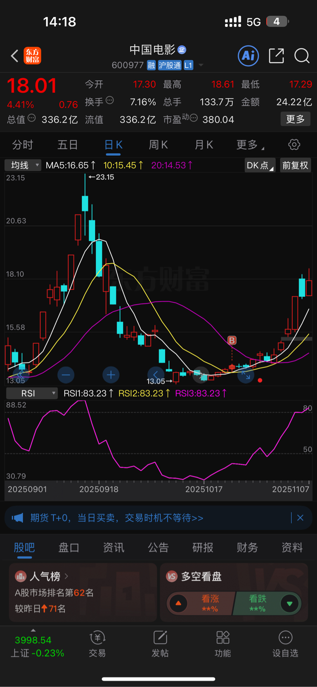Switch to 月K chart tab
Viewport: 317px width, 687px height.
pos(204,145)
